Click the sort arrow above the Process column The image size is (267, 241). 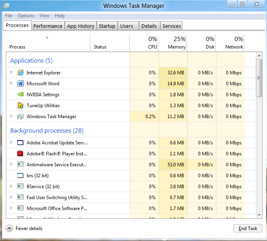point(47,38)
